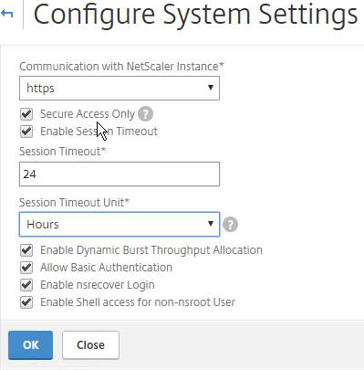Uncheck the Enable Session Timeout checkbox
This screenshot has width=364, height=370.
[26, 132]
